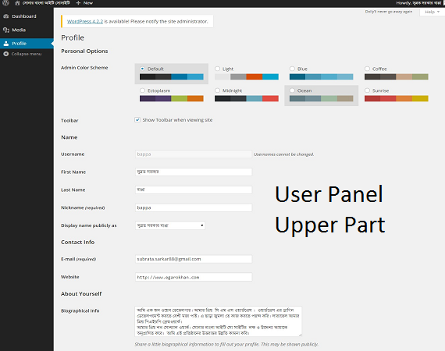
Task: Expand the Help dropdown tab
Action: tap(432, 12)
